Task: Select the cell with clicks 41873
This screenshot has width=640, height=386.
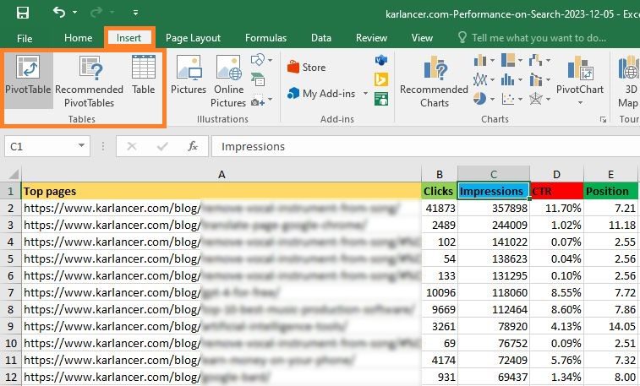Action: click(x=439, y=209)
